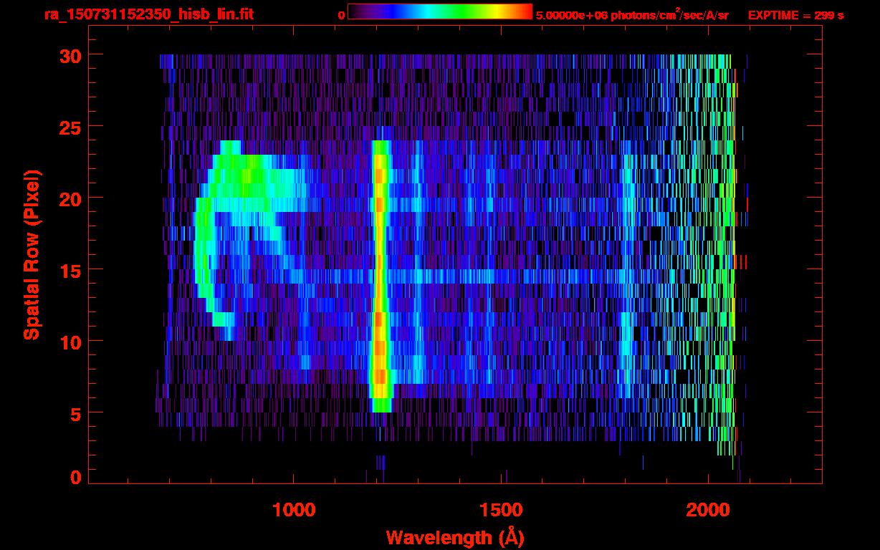Viewport: 880px width, 550px height.
Task: Click the rainbow color scale bar
Action: coord(440,12)
